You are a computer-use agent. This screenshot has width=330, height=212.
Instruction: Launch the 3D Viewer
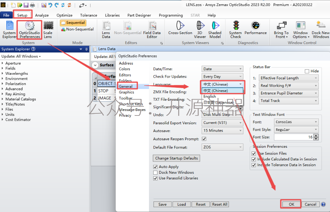200,29
